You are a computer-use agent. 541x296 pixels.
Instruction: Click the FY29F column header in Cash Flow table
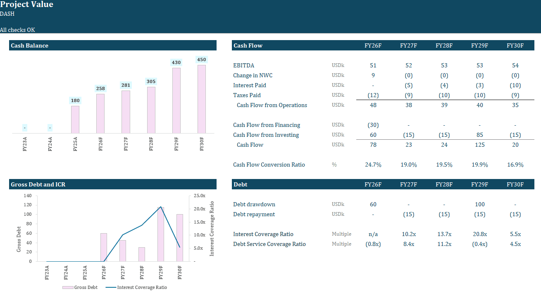[479, 45]
